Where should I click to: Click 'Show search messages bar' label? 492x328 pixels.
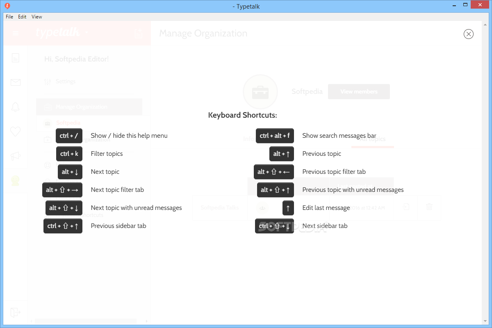[339, 136]
